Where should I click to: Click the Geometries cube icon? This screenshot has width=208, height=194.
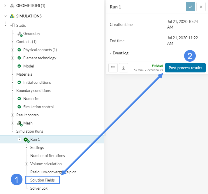[12, 6]
